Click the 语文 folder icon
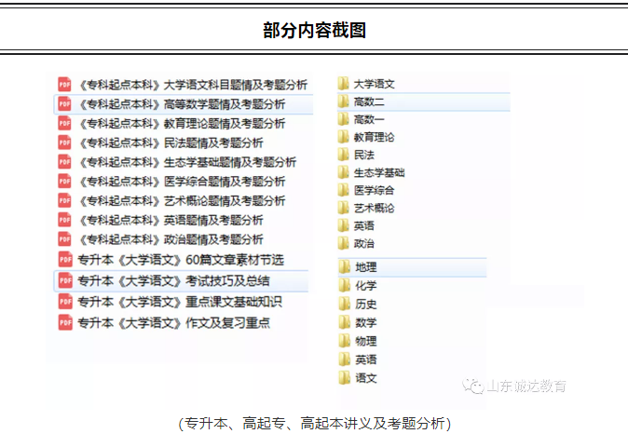The height and width of the screenshot is (434, 628). coord(345,377)
